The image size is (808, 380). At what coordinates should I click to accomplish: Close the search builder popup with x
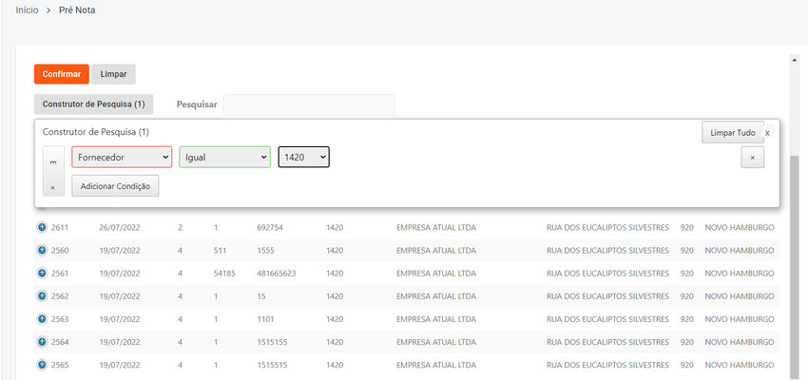pyautogui.click(x=767, y=133)
